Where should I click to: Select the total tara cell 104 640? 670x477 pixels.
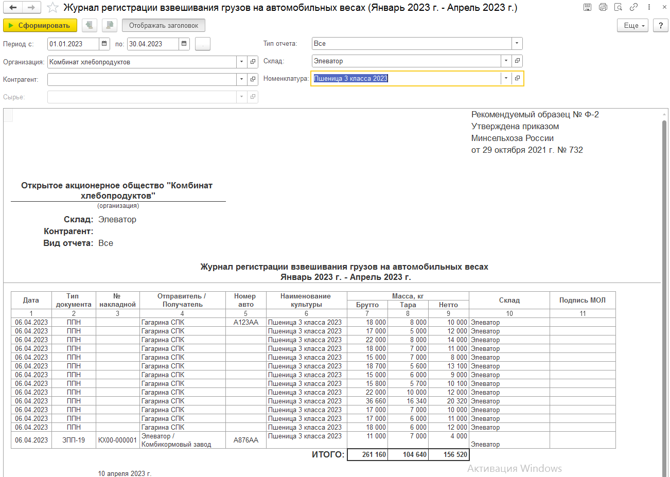point(408,454)
